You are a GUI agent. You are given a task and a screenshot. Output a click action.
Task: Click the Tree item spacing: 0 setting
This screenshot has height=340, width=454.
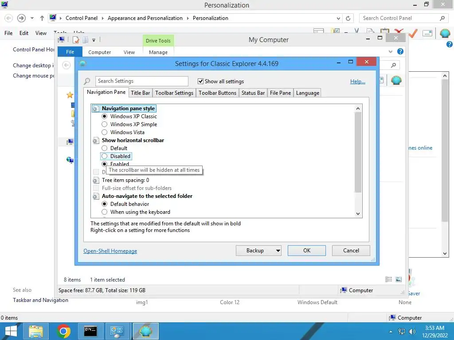pos(125,180)
